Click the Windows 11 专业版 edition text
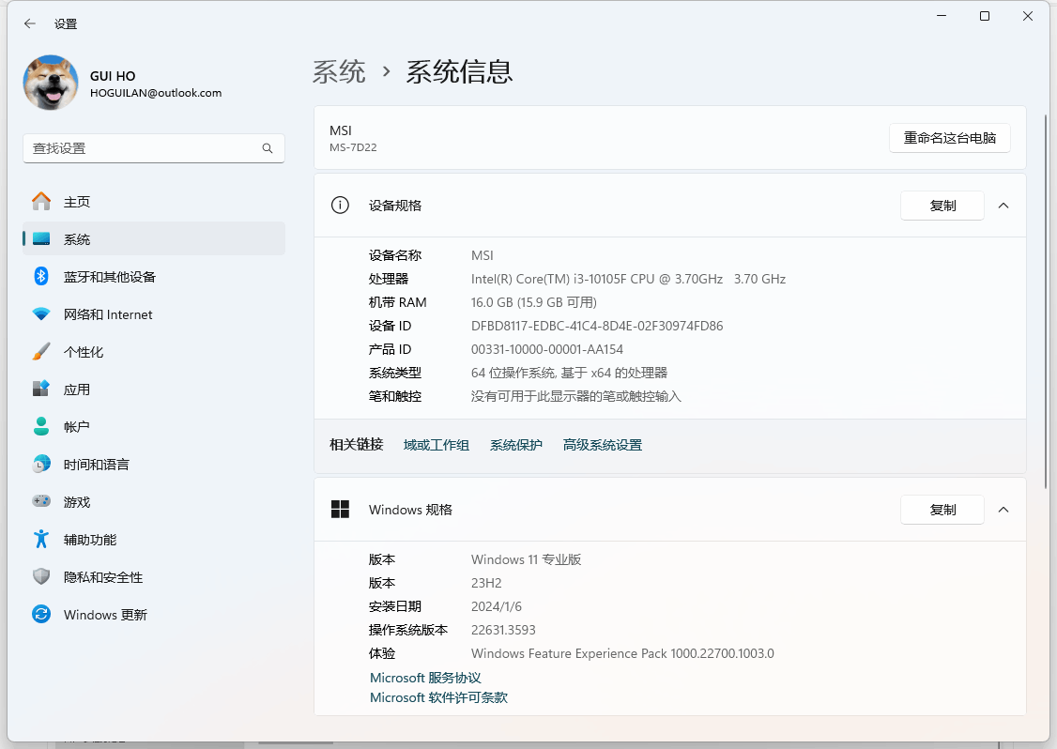 [526, 559]
